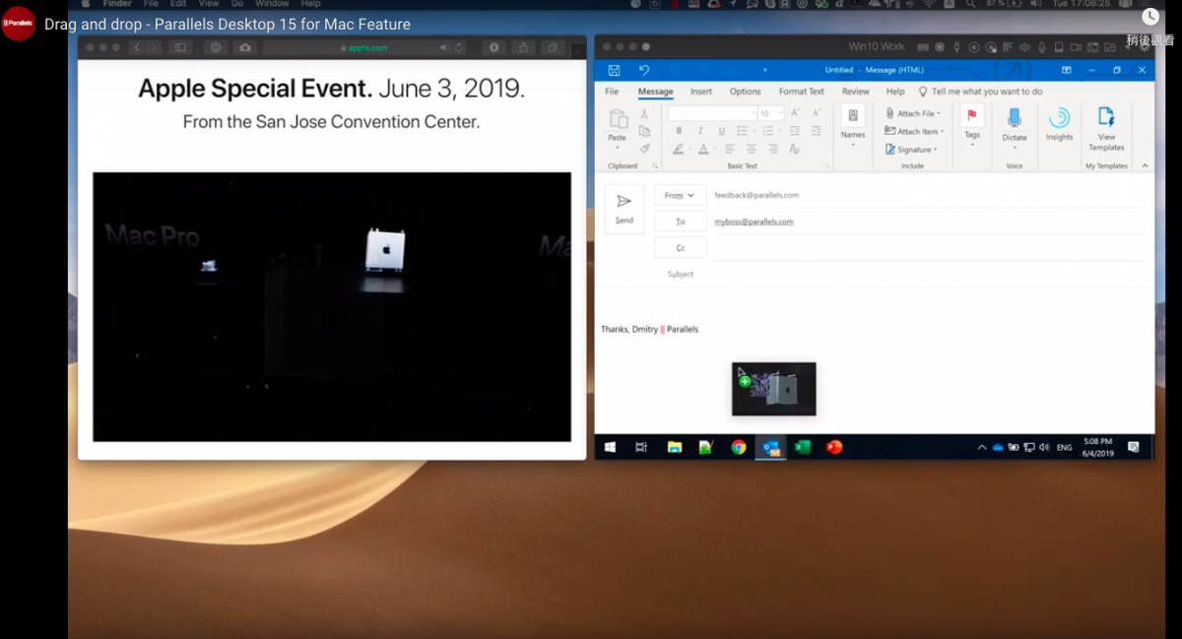Click the Mac Pro video in Safari
The height and width of the screenshot is (639, 1182).
click(x=332, y=307)
